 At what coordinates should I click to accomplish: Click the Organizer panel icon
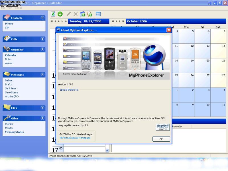tap(7, 49)
